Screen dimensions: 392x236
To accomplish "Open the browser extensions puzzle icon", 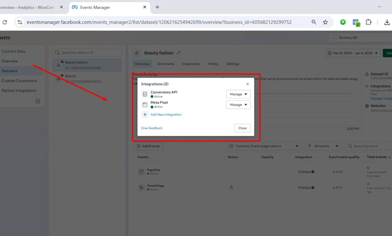I will 368,23.
